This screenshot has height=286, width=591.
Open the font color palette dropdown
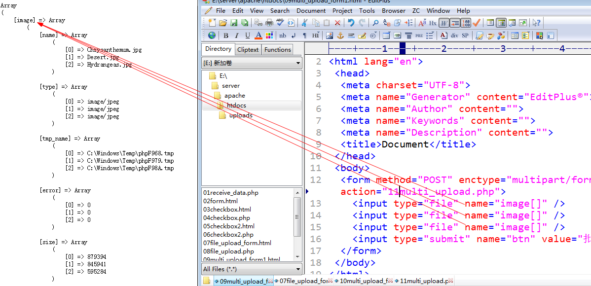269,36
